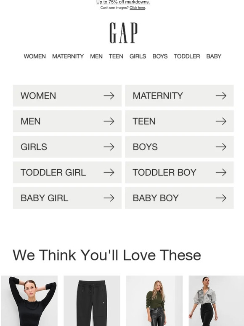
Task: Click the 'Click here' view images link
Action: pyautogui.click(x=137, y=8)
